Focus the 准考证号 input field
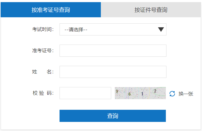This screenshot has width=202, height=131. tap(113, 51)
